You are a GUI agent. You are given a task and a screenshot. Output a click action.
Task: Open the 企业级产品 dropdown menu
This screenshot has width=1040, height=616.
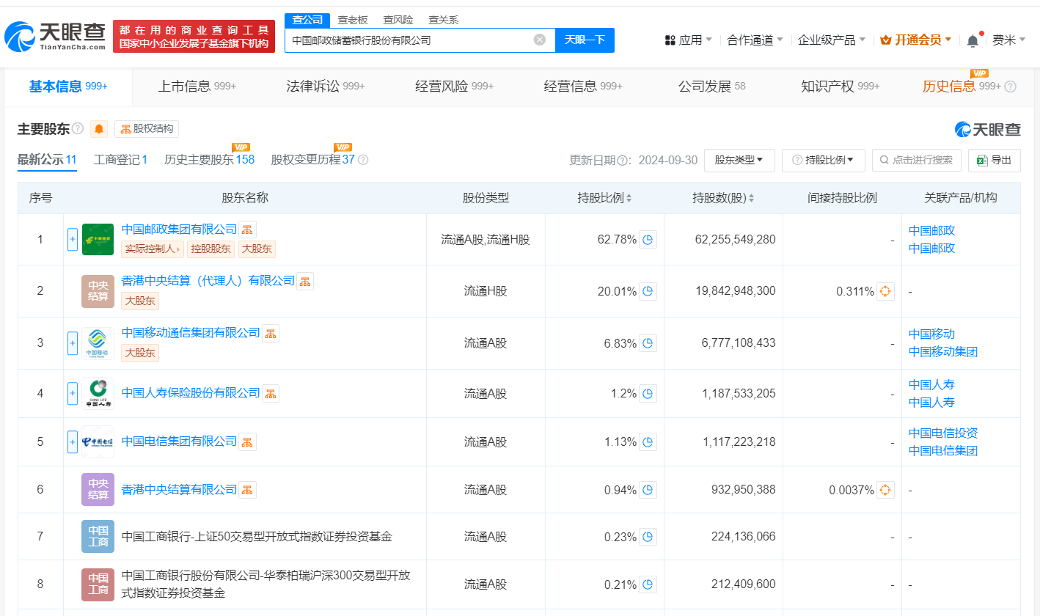(x=832, y=40)
